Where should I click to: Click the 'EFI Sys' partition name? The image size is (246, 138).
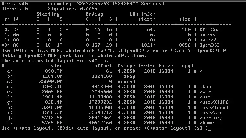[209, 29]
